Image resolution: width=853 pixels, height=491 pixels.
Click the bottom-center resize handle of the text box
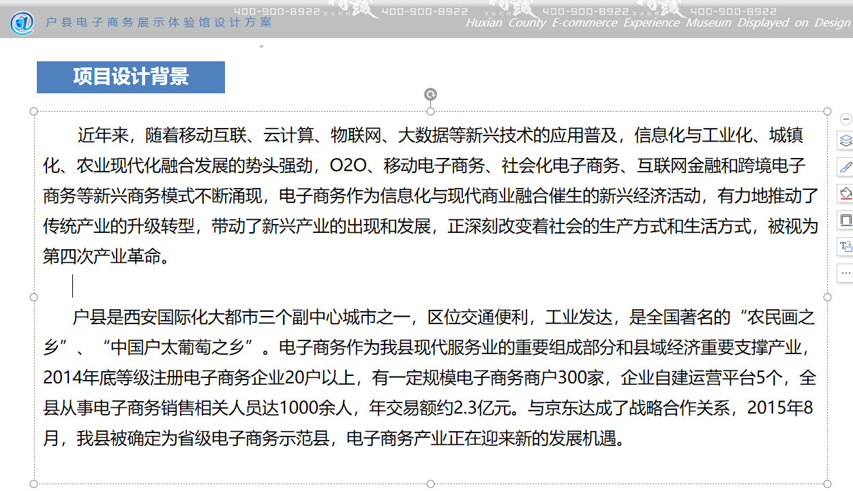coord(430,484)
